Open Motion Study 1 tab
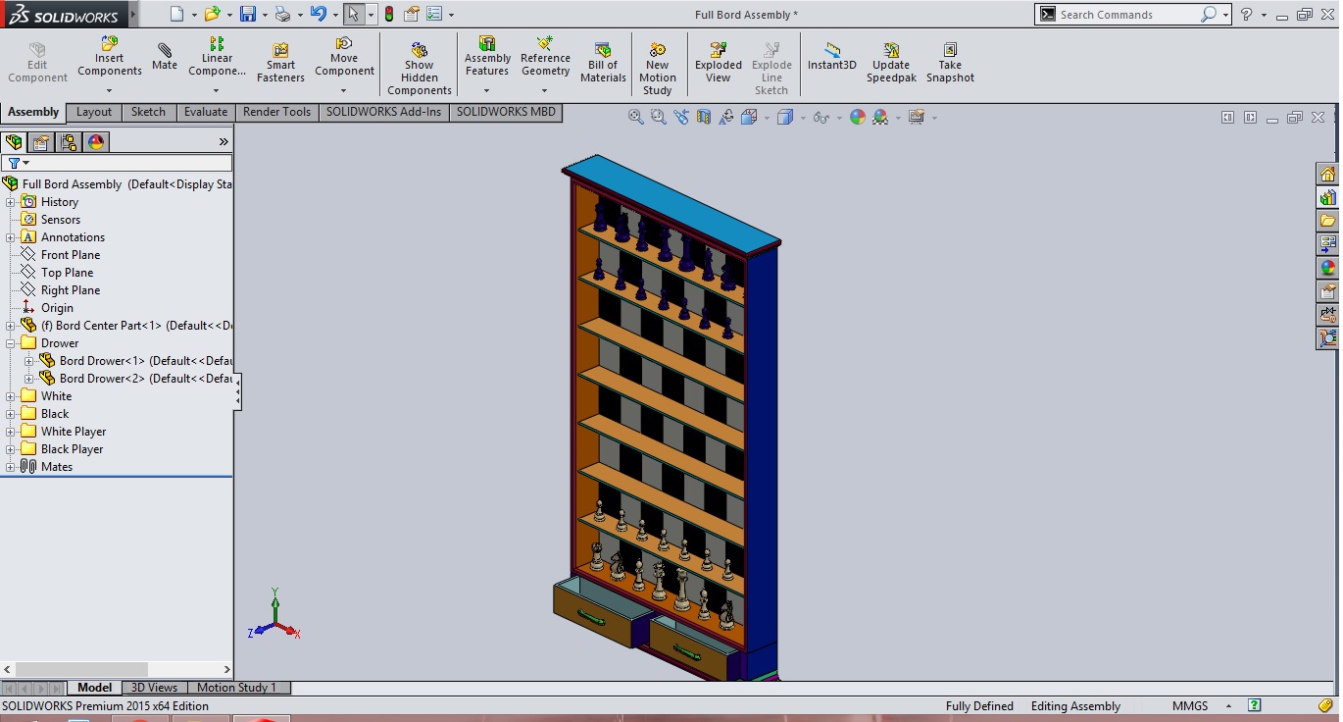The height and width of the screenshot is (722, 1343). (x=237, y=688)
